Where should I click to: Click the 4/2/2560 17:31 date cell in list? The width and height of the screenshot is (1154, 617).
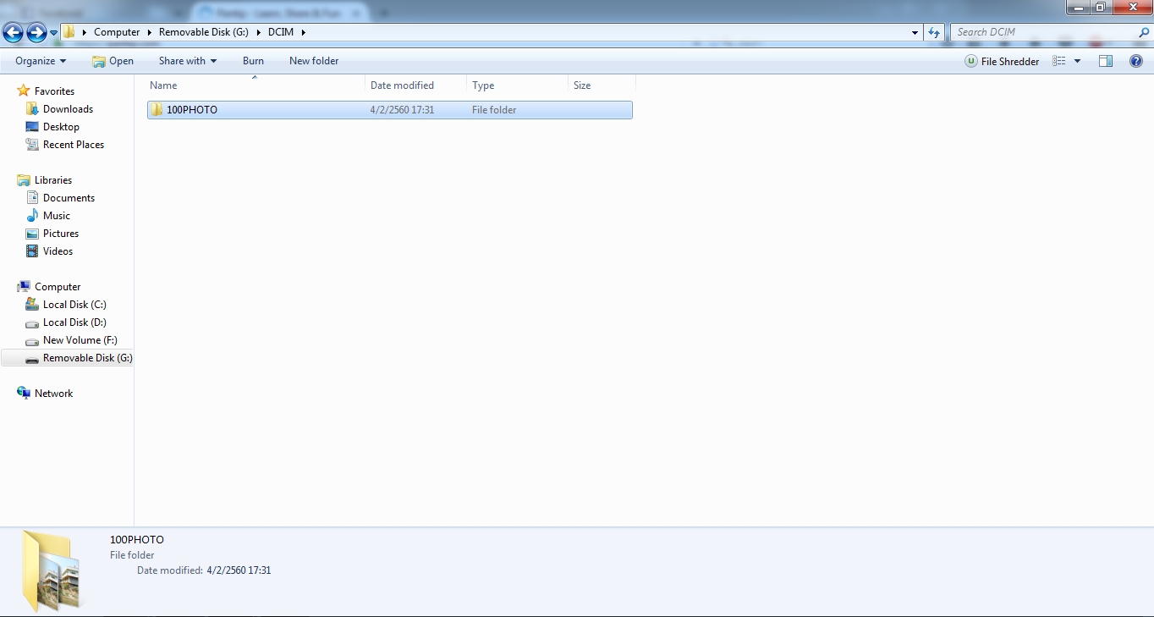(403, 110)
